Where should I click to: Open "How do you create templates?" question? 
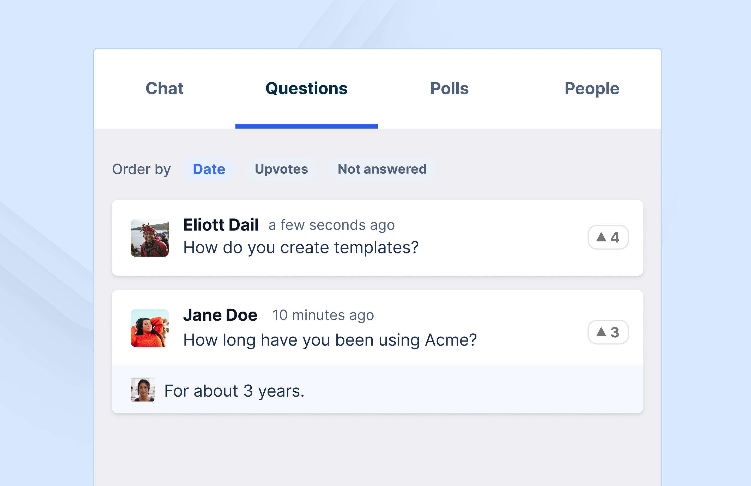pos(301,247)
